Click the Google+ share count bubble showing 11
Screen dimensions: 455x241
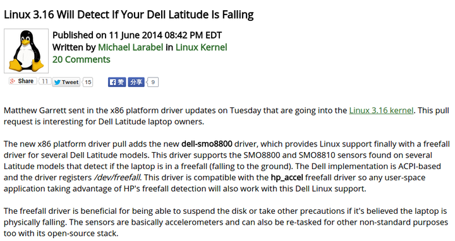tap(45, 81)
